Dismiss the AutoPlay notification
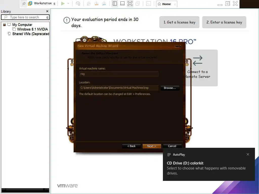This screenshot has height=194, width=259. (x=248, y=154)
